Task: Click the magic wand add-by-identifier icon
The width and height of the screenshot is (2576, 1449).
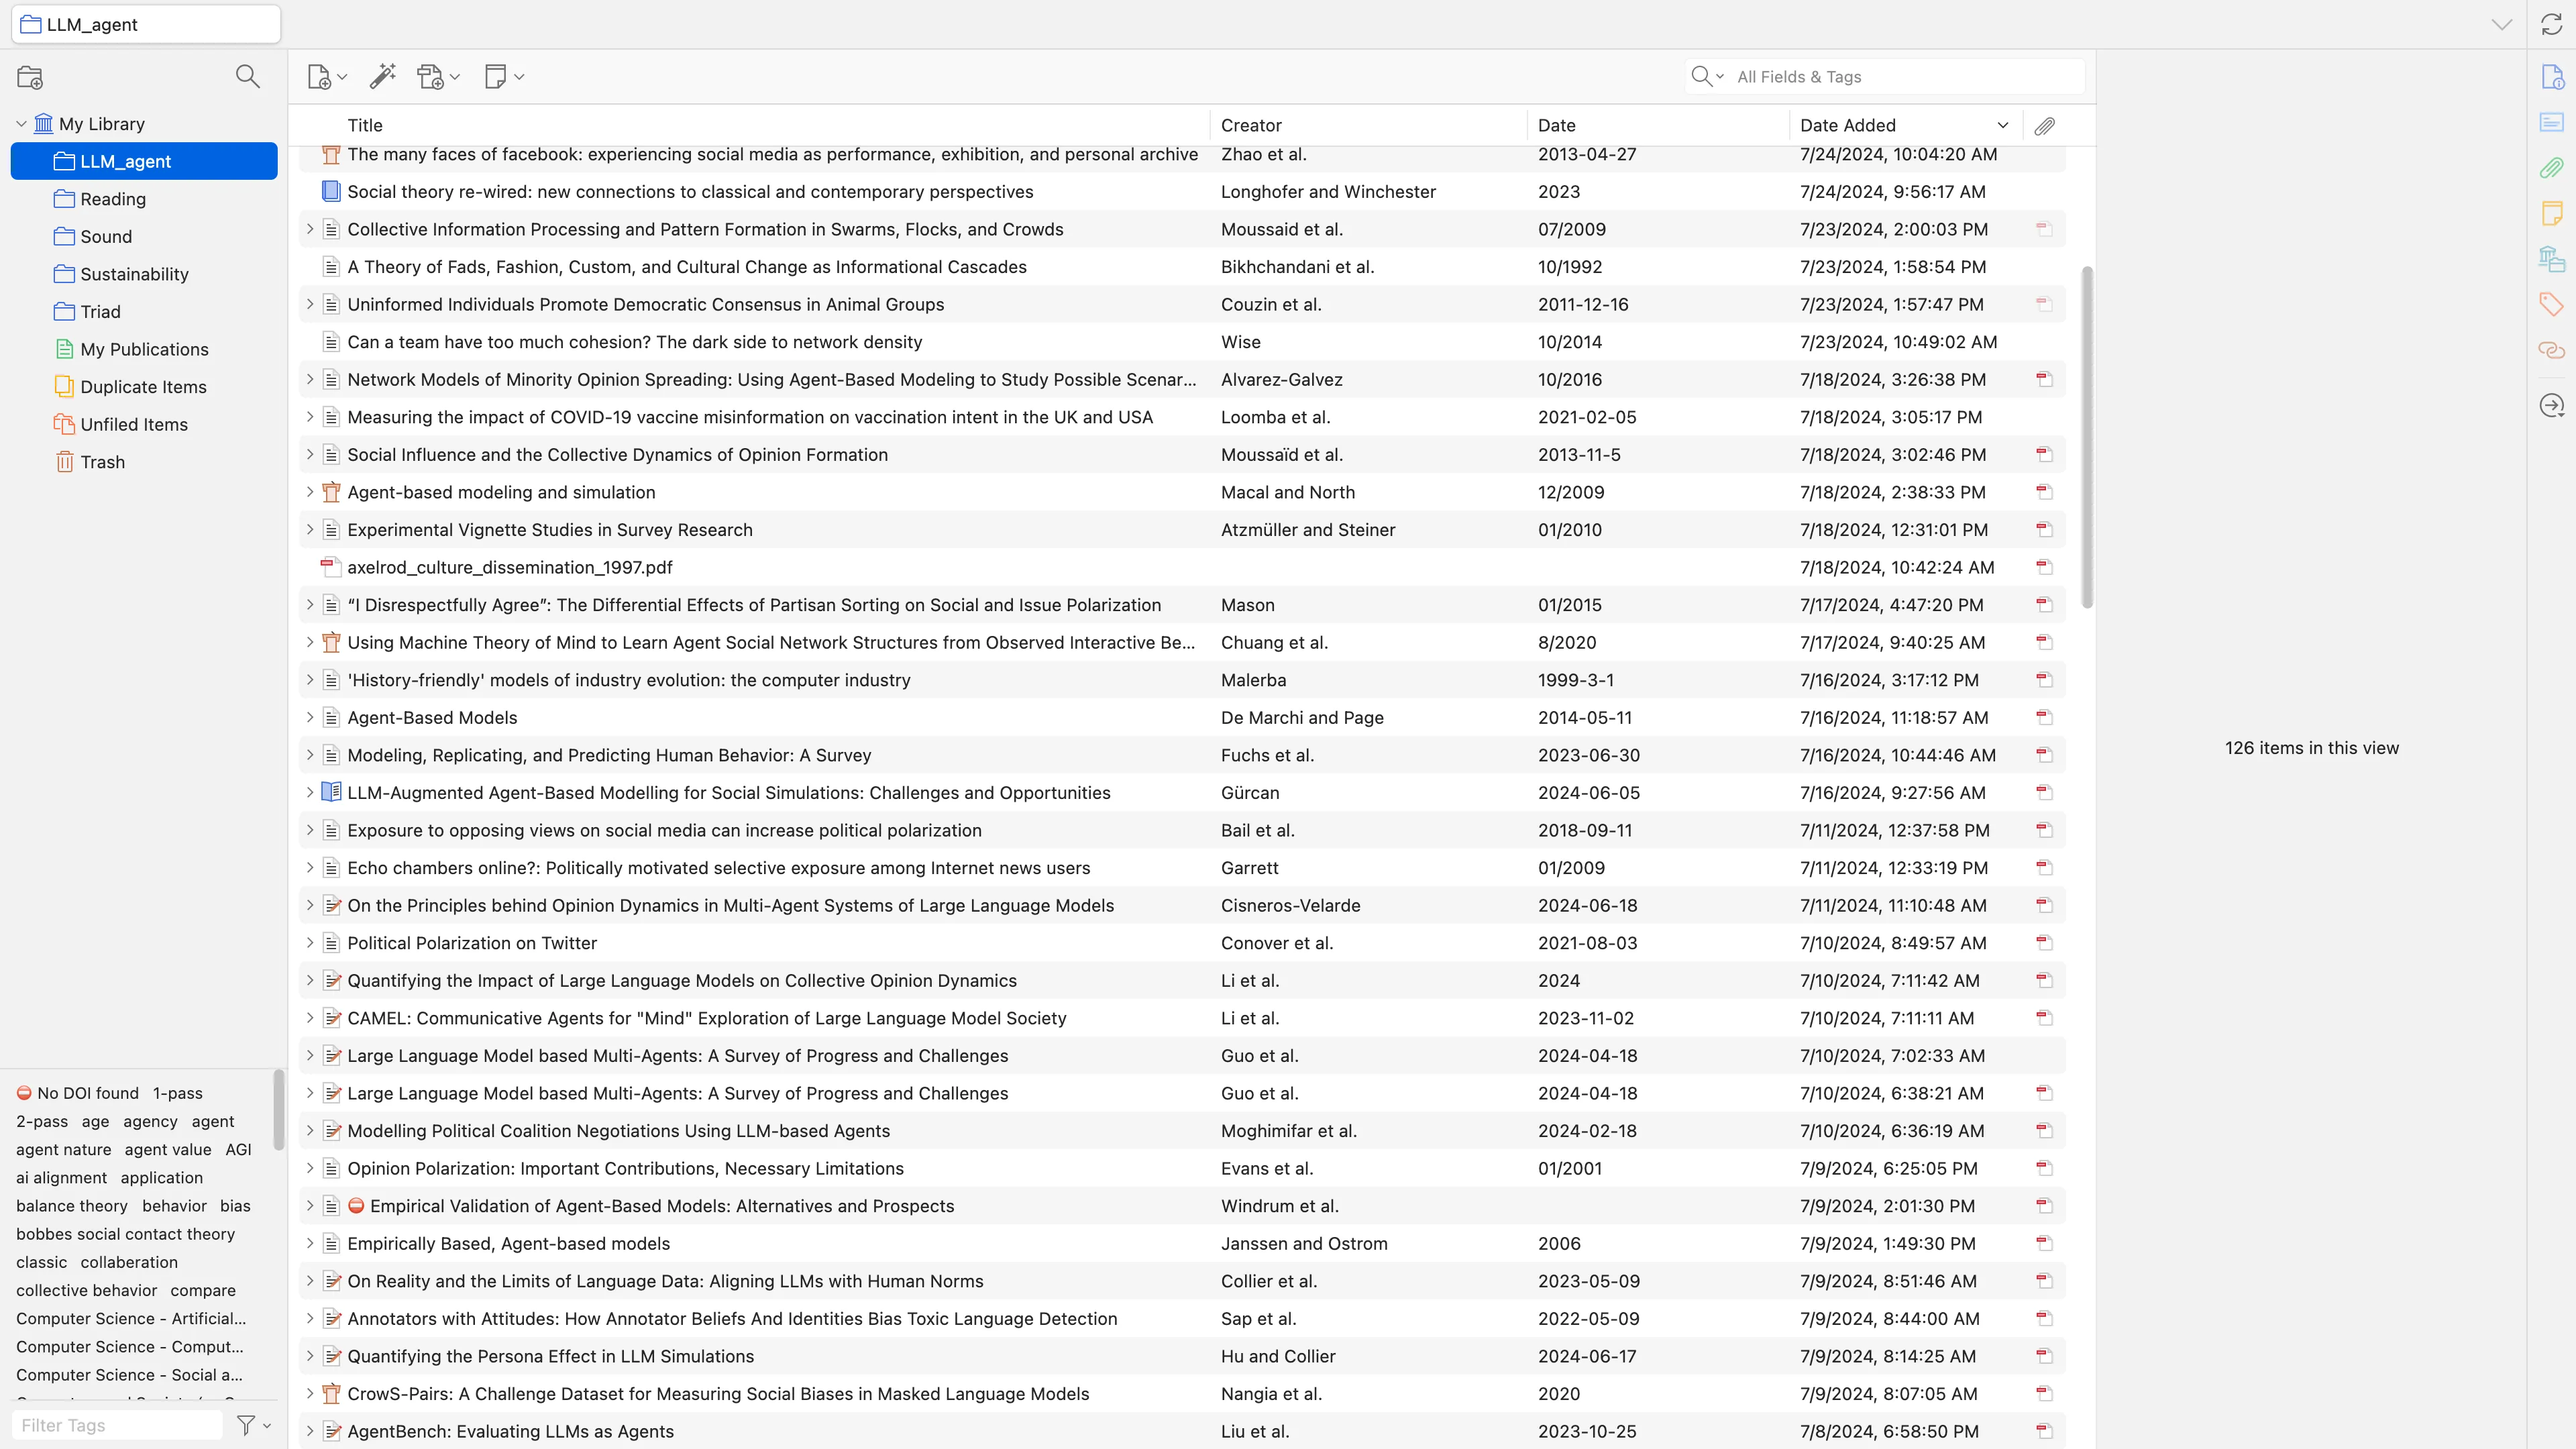Action: (x=382, y=77)
